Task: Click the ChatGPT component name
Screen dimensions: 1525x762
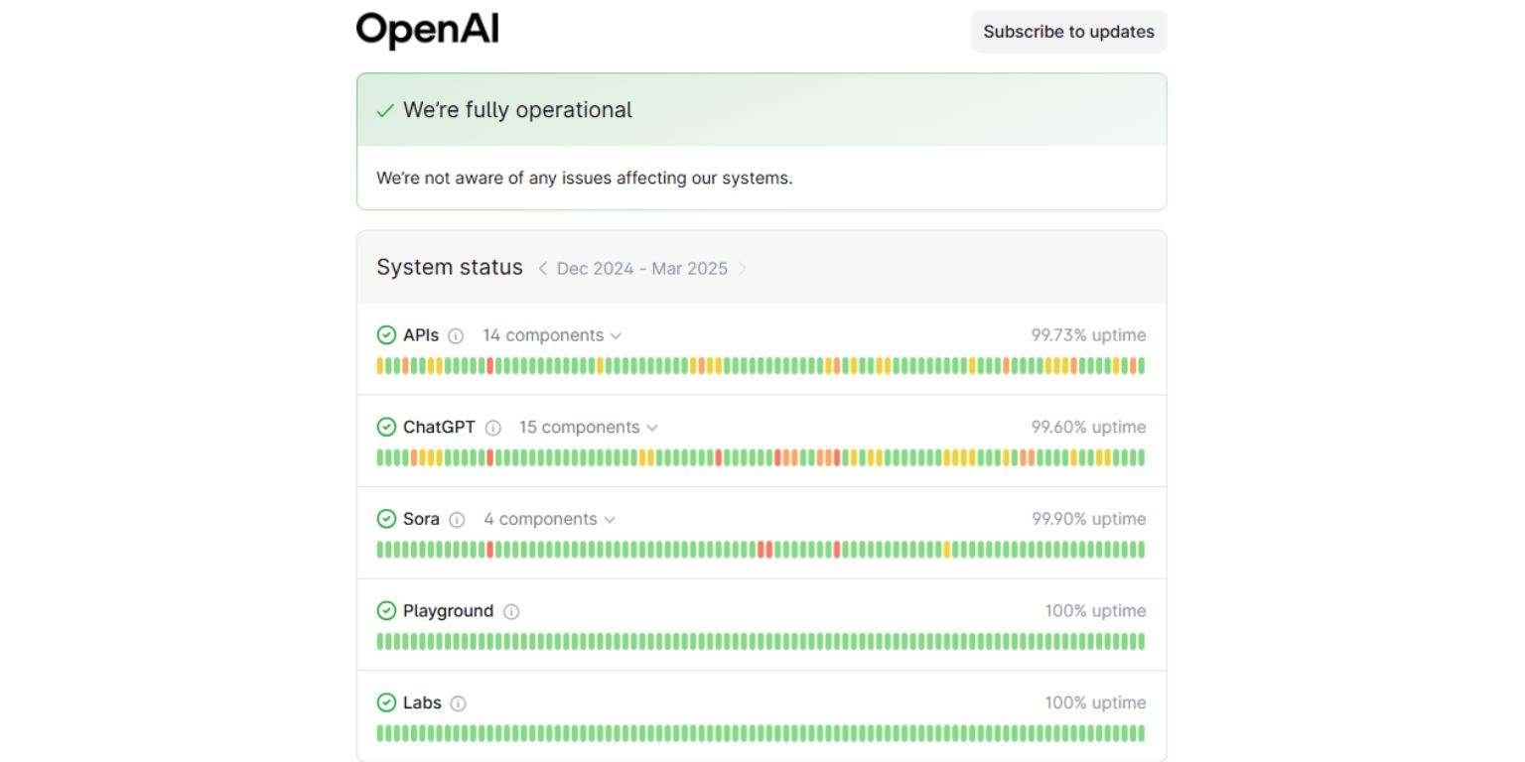Action: [x=439, y=428]
